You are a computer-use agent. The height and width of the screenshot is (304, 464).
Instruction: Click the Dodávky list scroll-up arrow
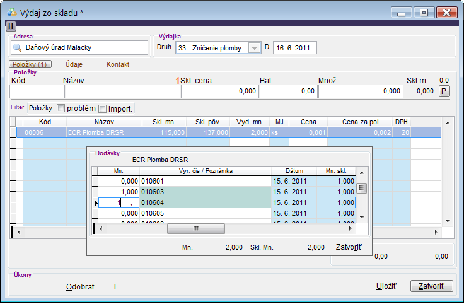click(x=361, y=171)
